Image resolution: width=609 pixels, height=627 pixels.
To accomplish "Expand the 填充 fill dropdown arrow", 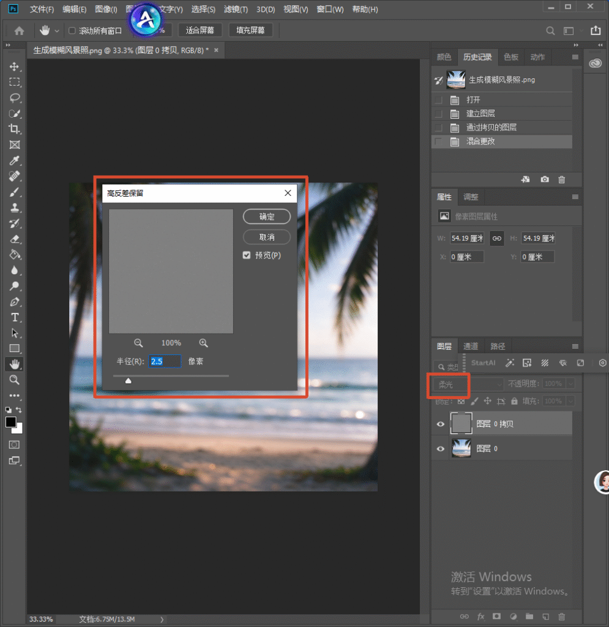I will 570,400.
